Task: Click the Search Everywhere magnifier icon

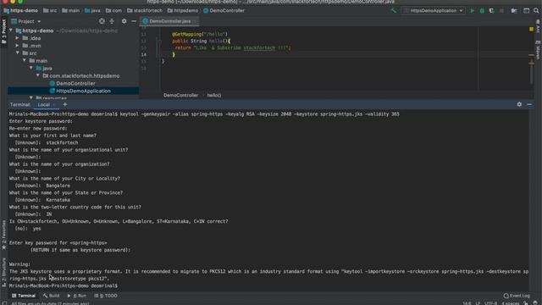Action: click(536, 11)
